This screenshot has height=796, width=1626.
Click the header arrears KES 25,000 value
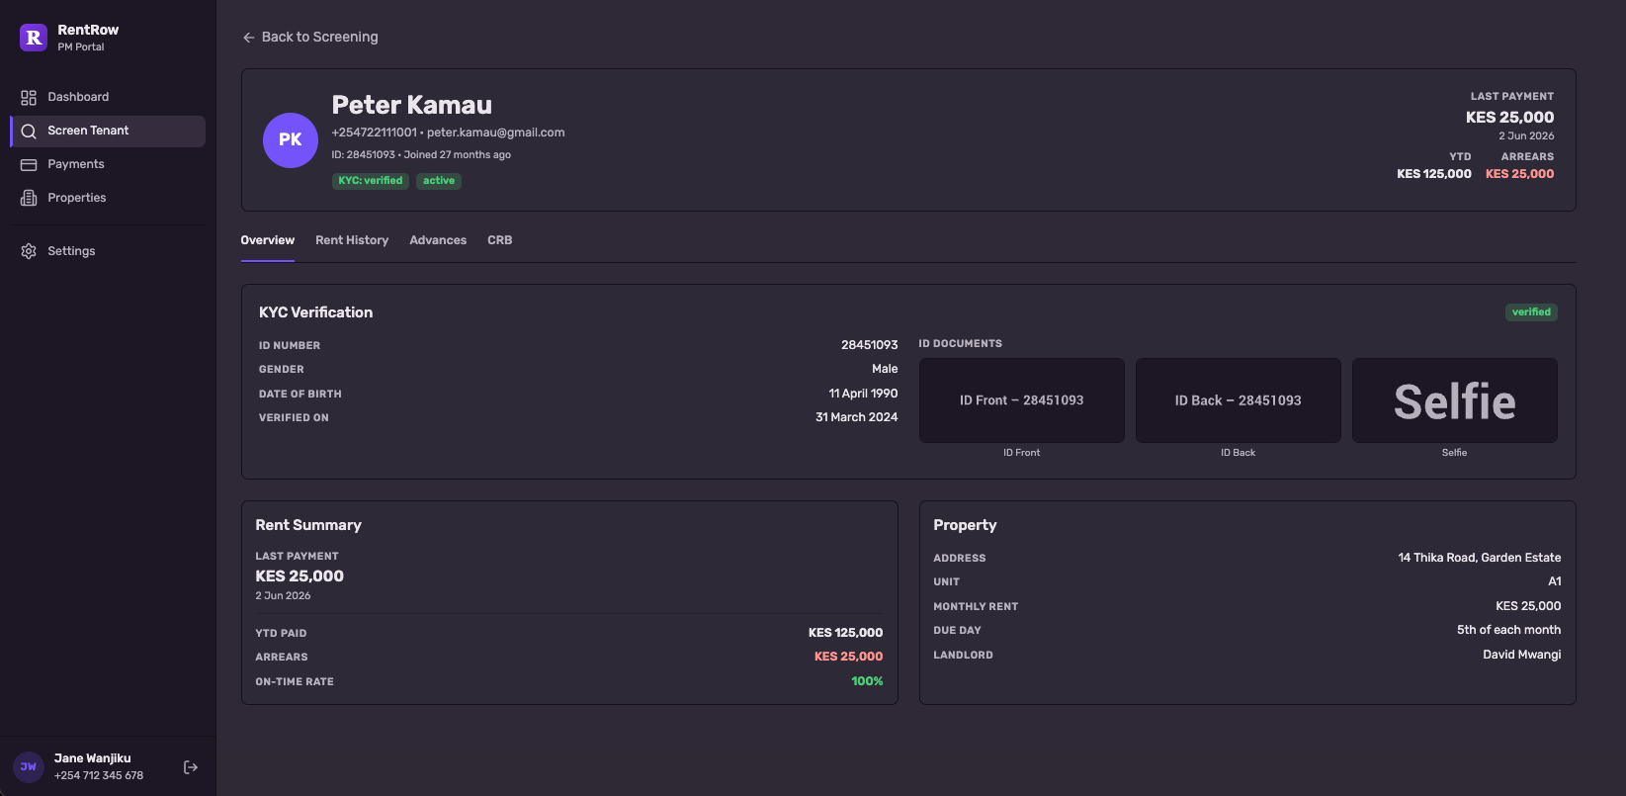[1520, 174]
